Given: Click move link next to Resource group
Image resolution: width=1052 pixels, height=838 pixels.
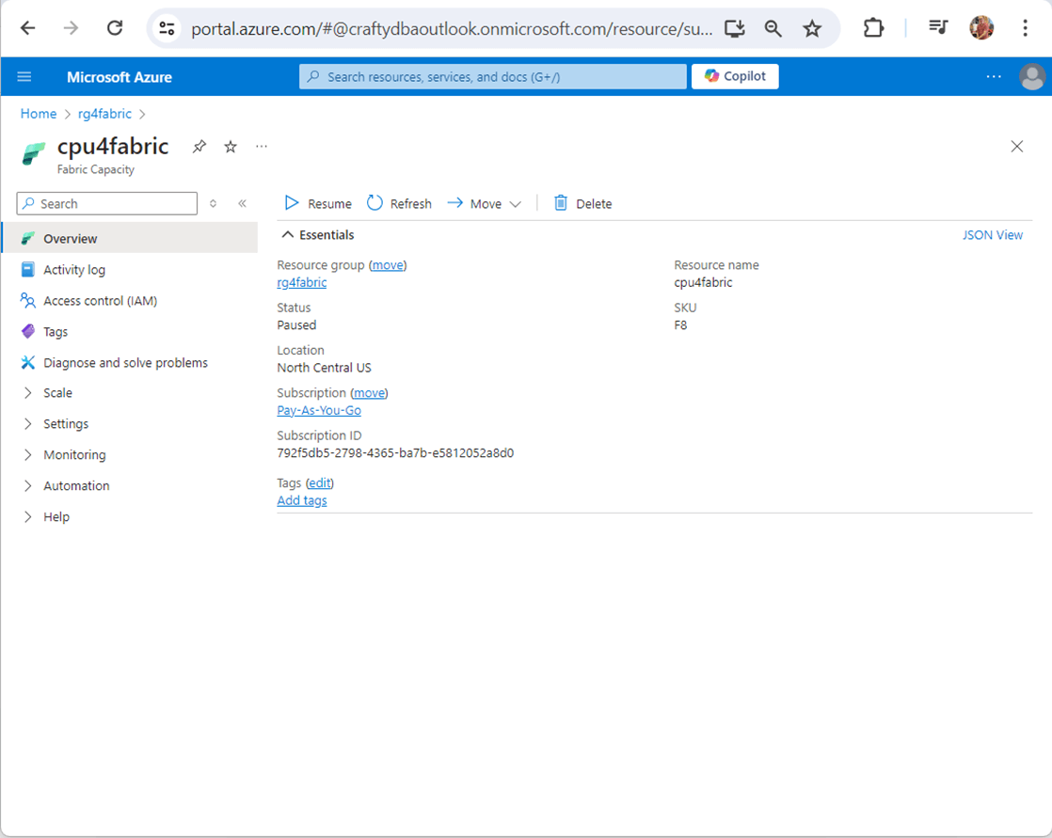Looking at the screenshot, I should tap(388, 265).
